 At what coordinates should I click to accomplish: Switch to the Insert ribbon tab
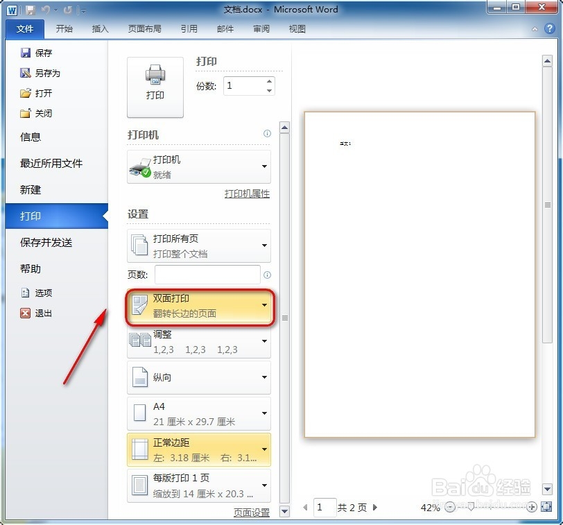[100, 28]
